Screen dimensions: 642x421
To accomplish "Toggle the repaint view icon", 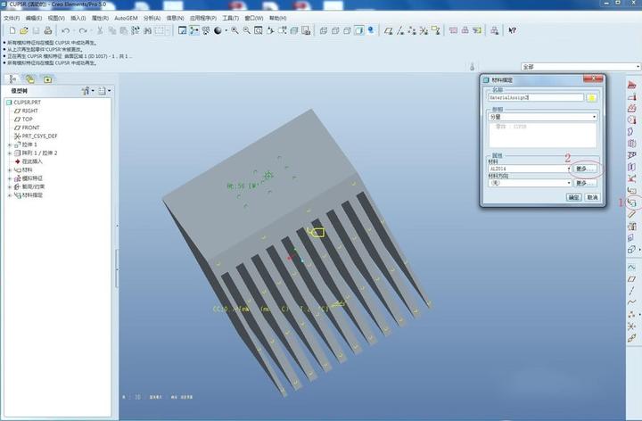I will pos(182,30).
